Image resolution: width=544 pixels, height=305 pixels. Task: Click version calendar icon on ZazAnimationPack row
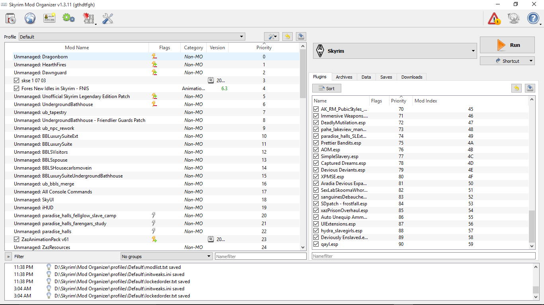(211, 239)
